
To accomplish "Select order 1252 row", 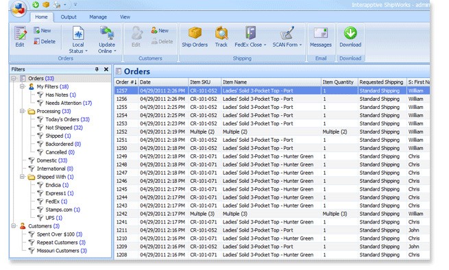I will 272,132.
